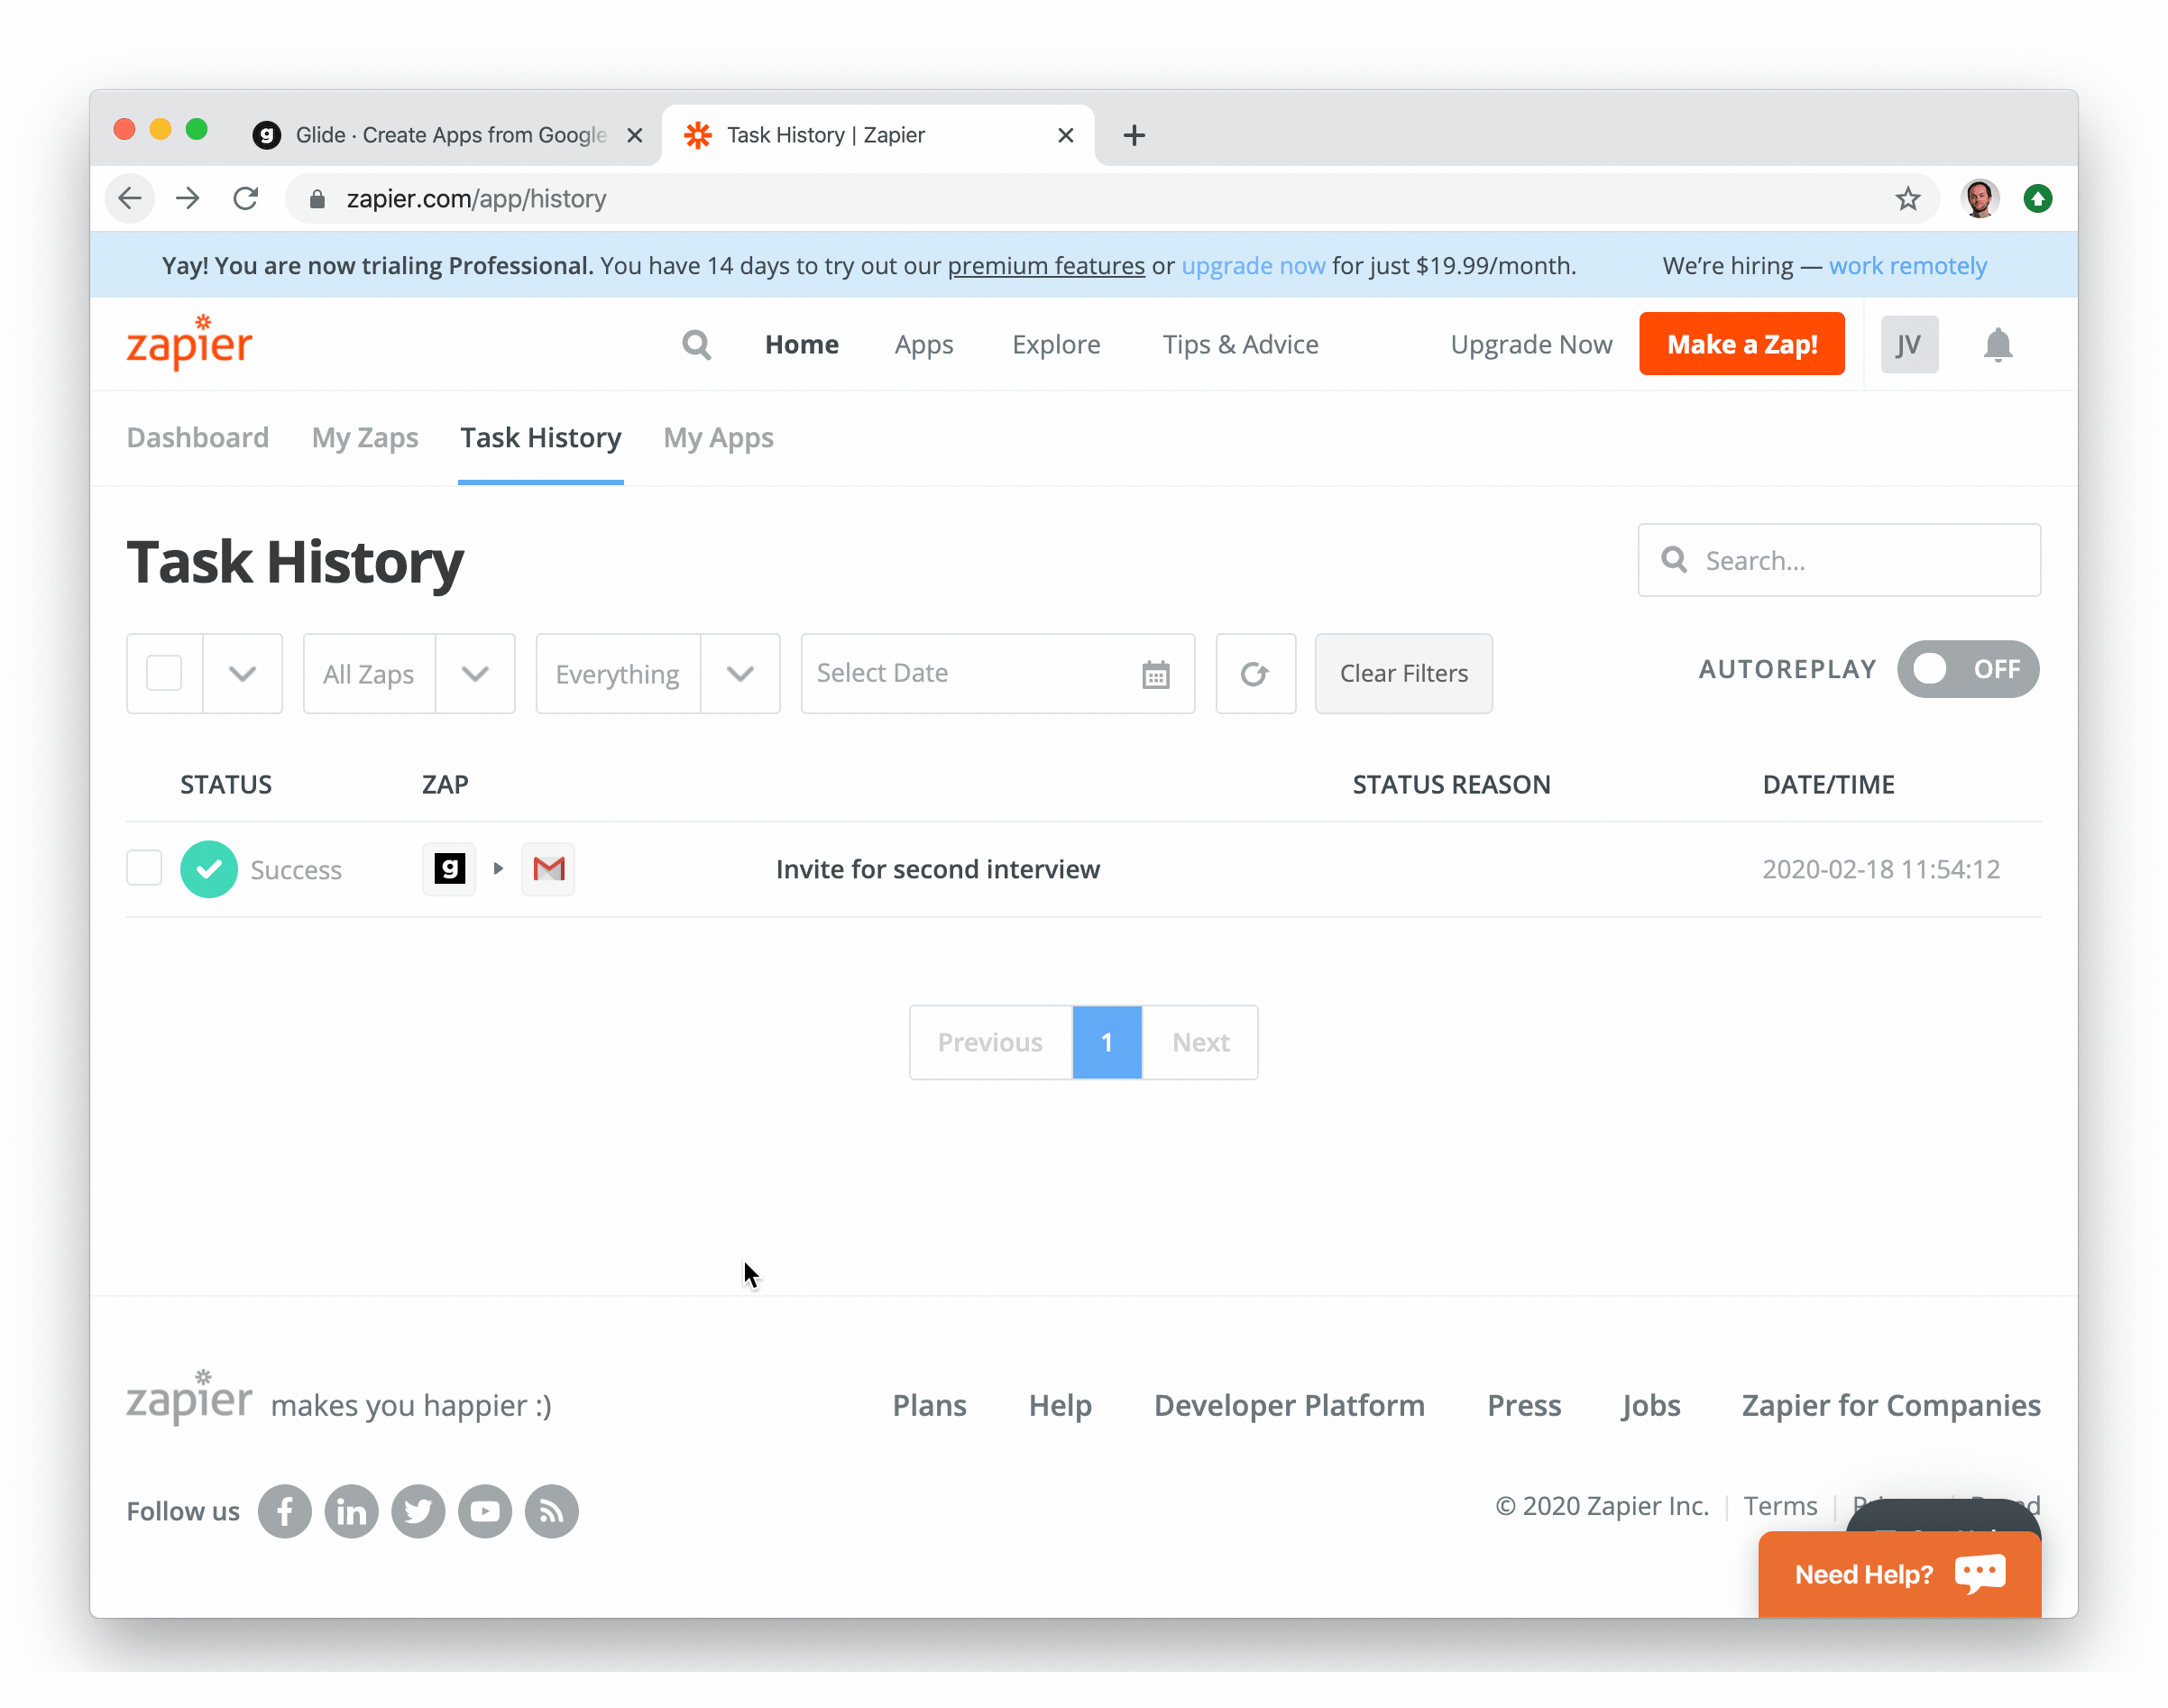This screenshot has height=1708, width=2168.
Task: Click the notification bell icon
Action: (x=1996, y=345)
